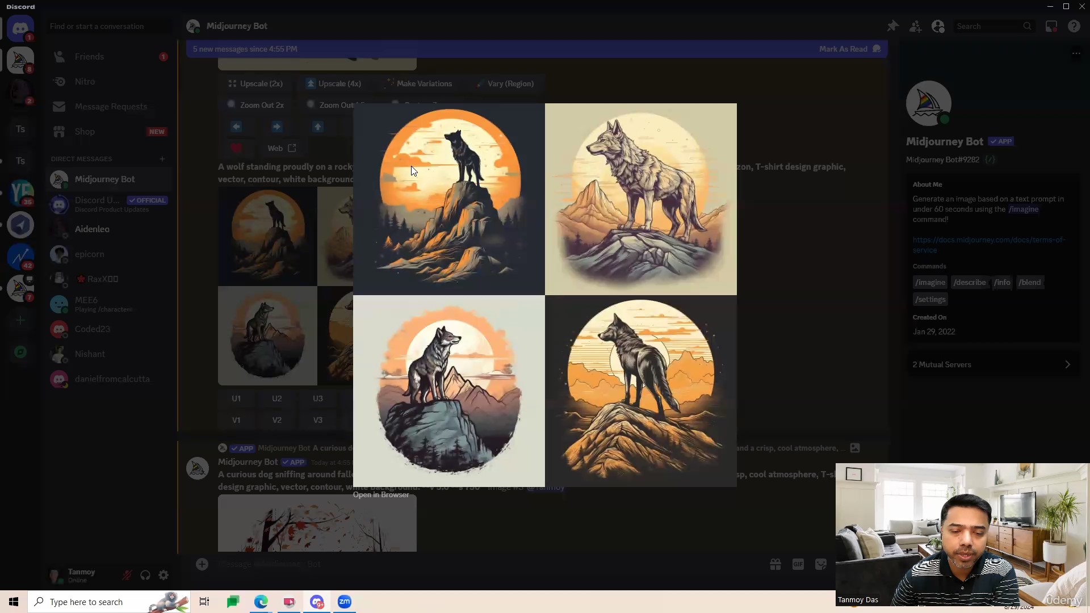Open the Windows Start button
The image size is (1090, 613).
click(14, 602)
